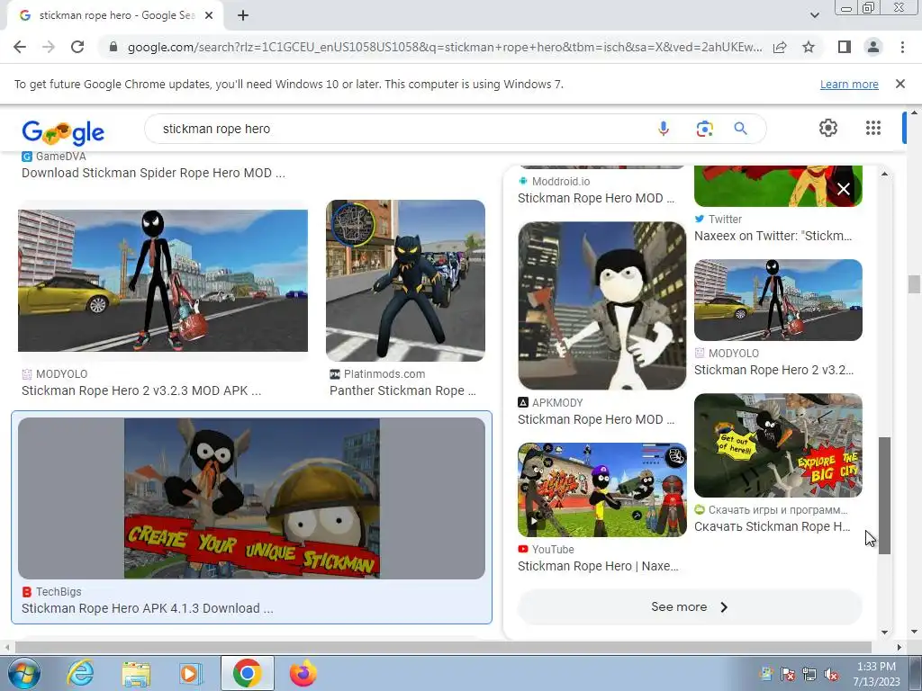This screenshot has width=922, height=691.
Task: Open the GameDVA Stickman Spider Rope result
Action: click(x=153, y=173)
